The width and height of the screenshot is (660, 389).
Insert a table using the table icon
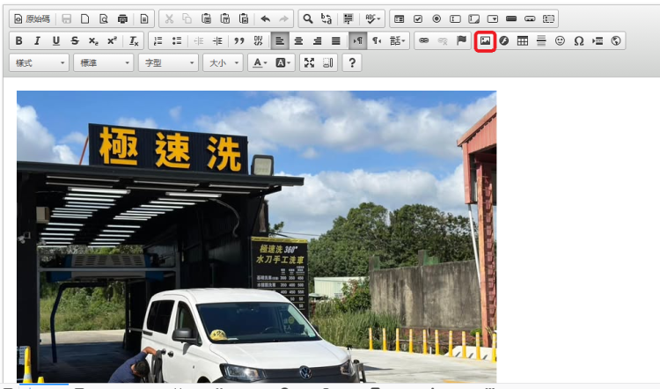523,40
